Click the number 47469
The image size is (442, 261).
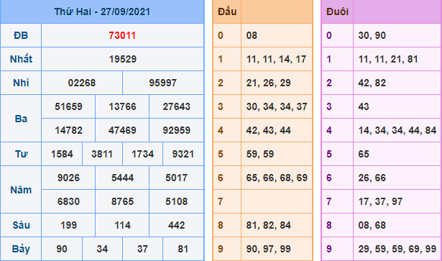tap(122, 130)
